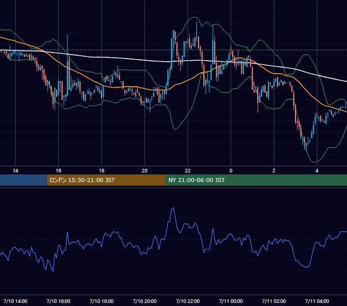This screenshot has width=347, height=306.
Task: Click the 7/10 22:00 time label
Action: coord(188,301)
